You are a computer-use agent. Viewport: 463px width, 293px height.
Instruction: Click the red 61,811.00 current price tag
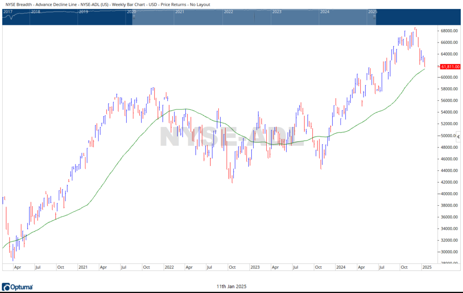point(450,66)
